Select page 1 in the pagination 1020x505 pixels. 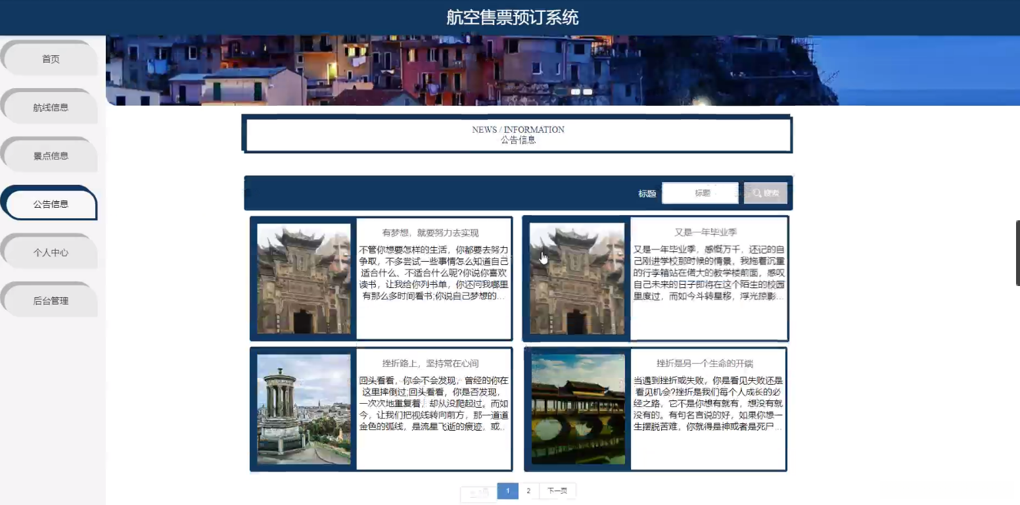(x=507, y=491)
